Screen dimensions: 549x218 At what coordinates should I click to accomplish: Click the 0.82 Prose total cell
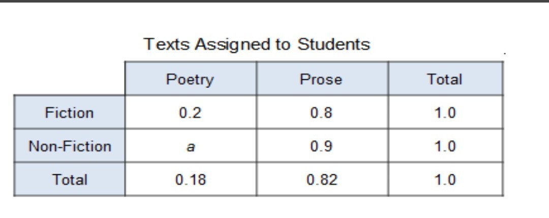(322, 179)
